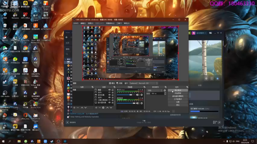This screenshot has height=144, width=257.
Task: Toggle visibility eye of the game capture source
Action: (109, 95)
